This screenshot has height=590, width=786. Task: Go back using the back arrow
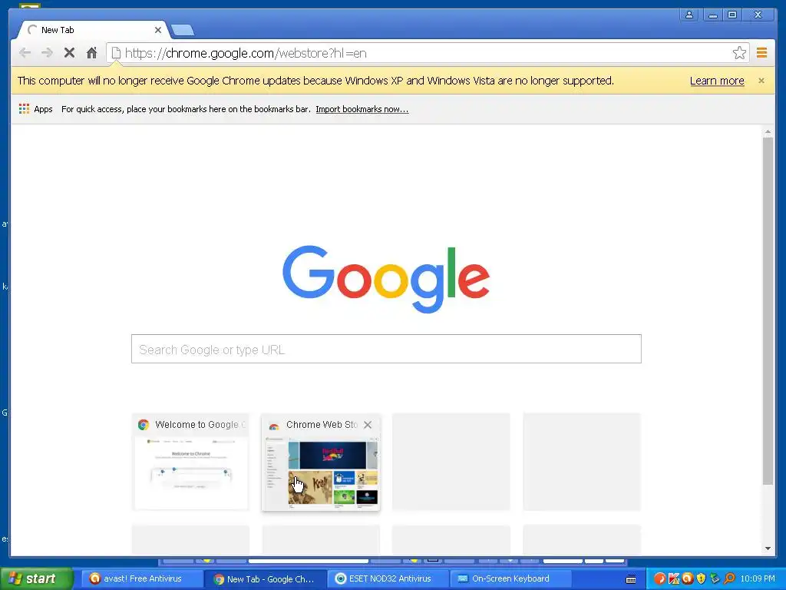pos(25,53)
